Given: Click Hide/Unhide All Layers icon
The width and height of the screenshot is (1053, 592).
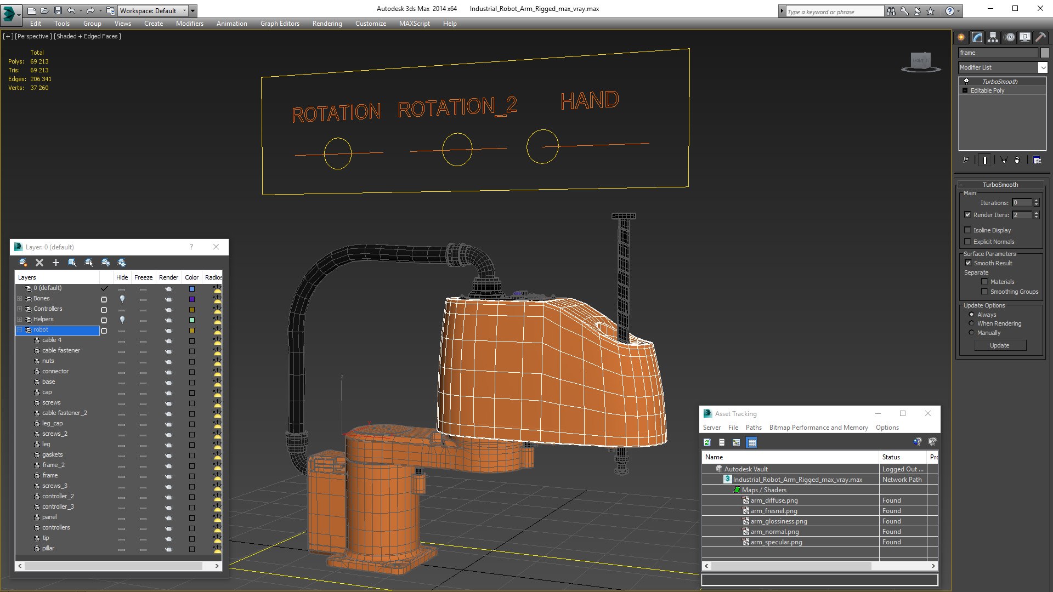Looking at the screenshot, I should (x=105, y=263).
